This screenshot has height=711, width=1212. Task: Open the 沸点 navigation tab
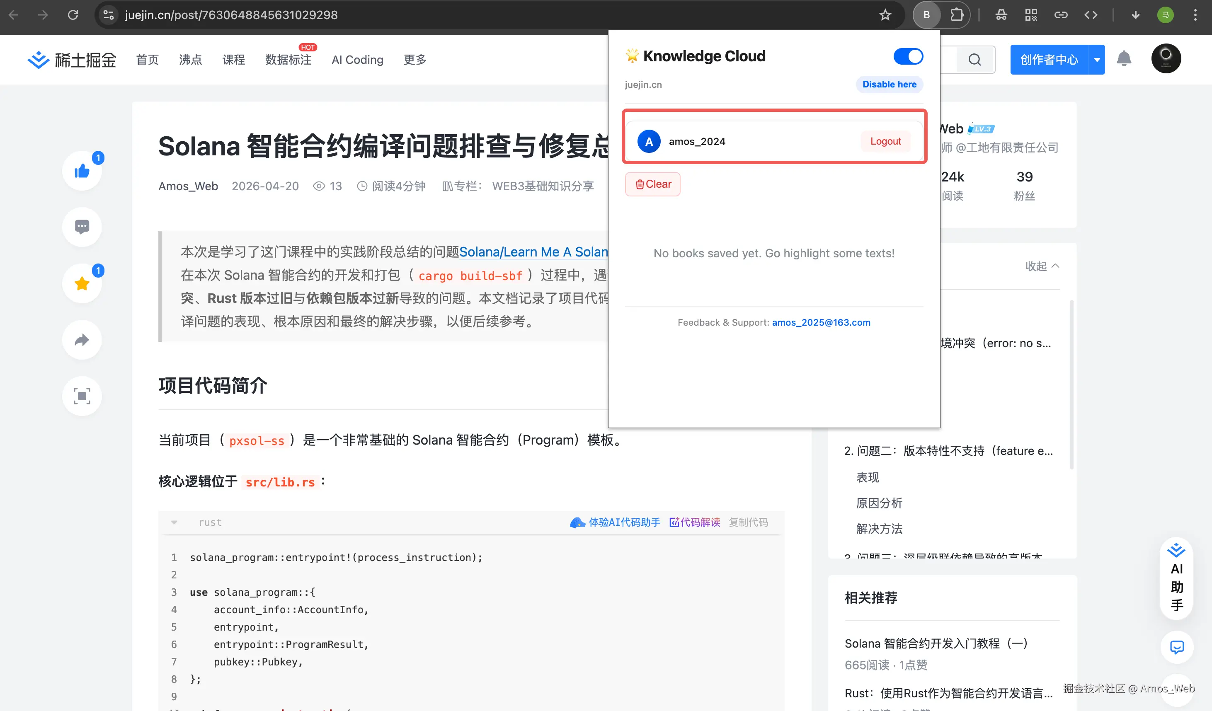[190, 60]
